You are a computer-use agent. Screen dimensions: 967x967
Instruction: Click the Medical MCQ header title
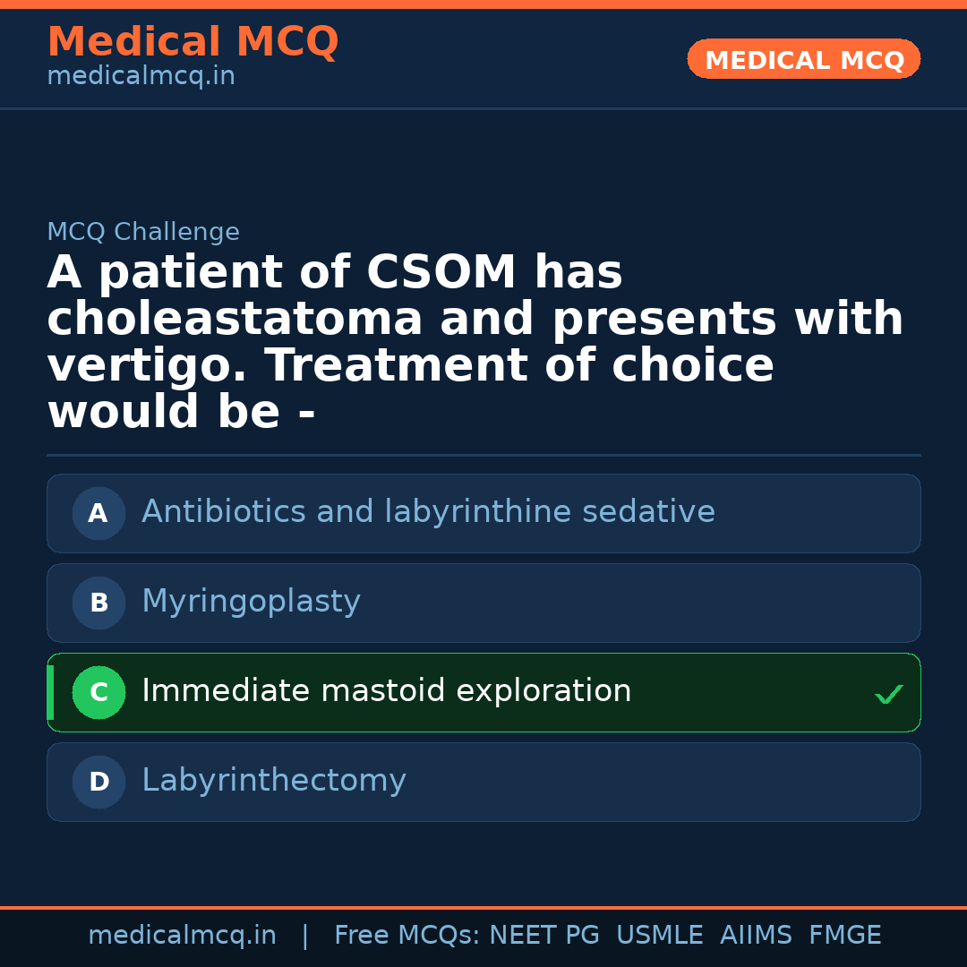pyautogui.click(x=193, y=42)
